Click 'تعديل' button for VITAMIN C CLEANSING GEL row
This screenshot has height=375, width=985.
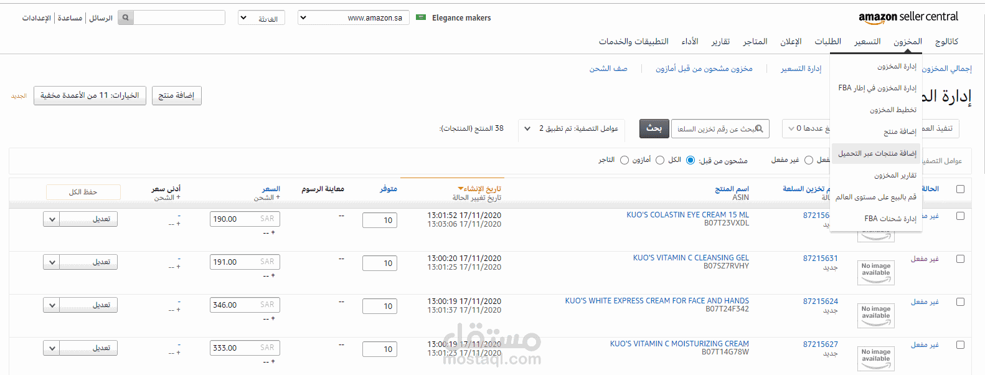tap(88, 262)
